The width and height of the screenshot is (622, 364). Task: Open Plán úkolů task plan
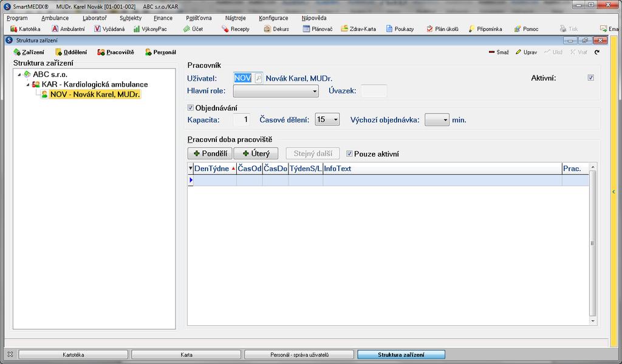[442, 29]
